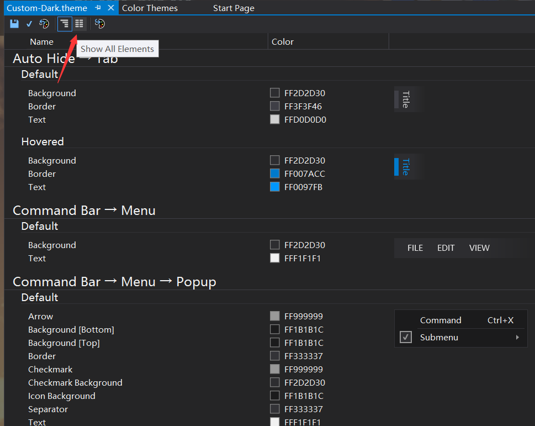Click EDIT in the menu bar preview
Screen dimensions: 535x426
click(x=446, y=248)
